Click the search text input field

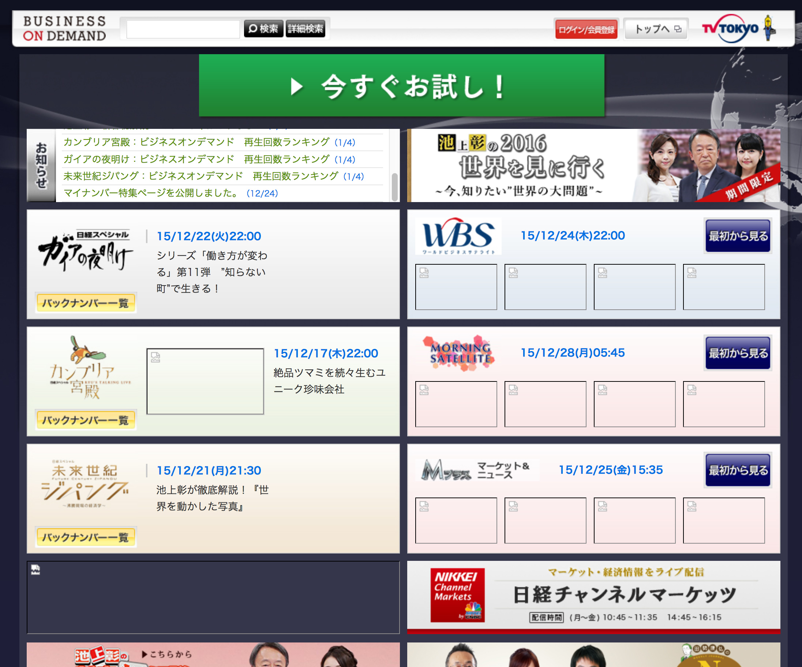coord(183,29)
